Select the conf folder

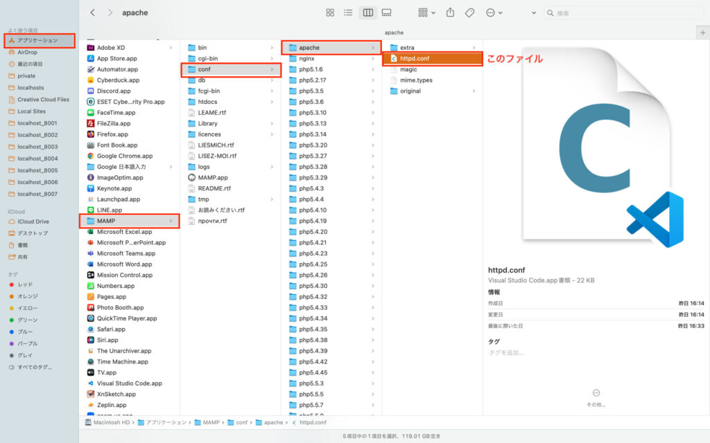[231, 69]
